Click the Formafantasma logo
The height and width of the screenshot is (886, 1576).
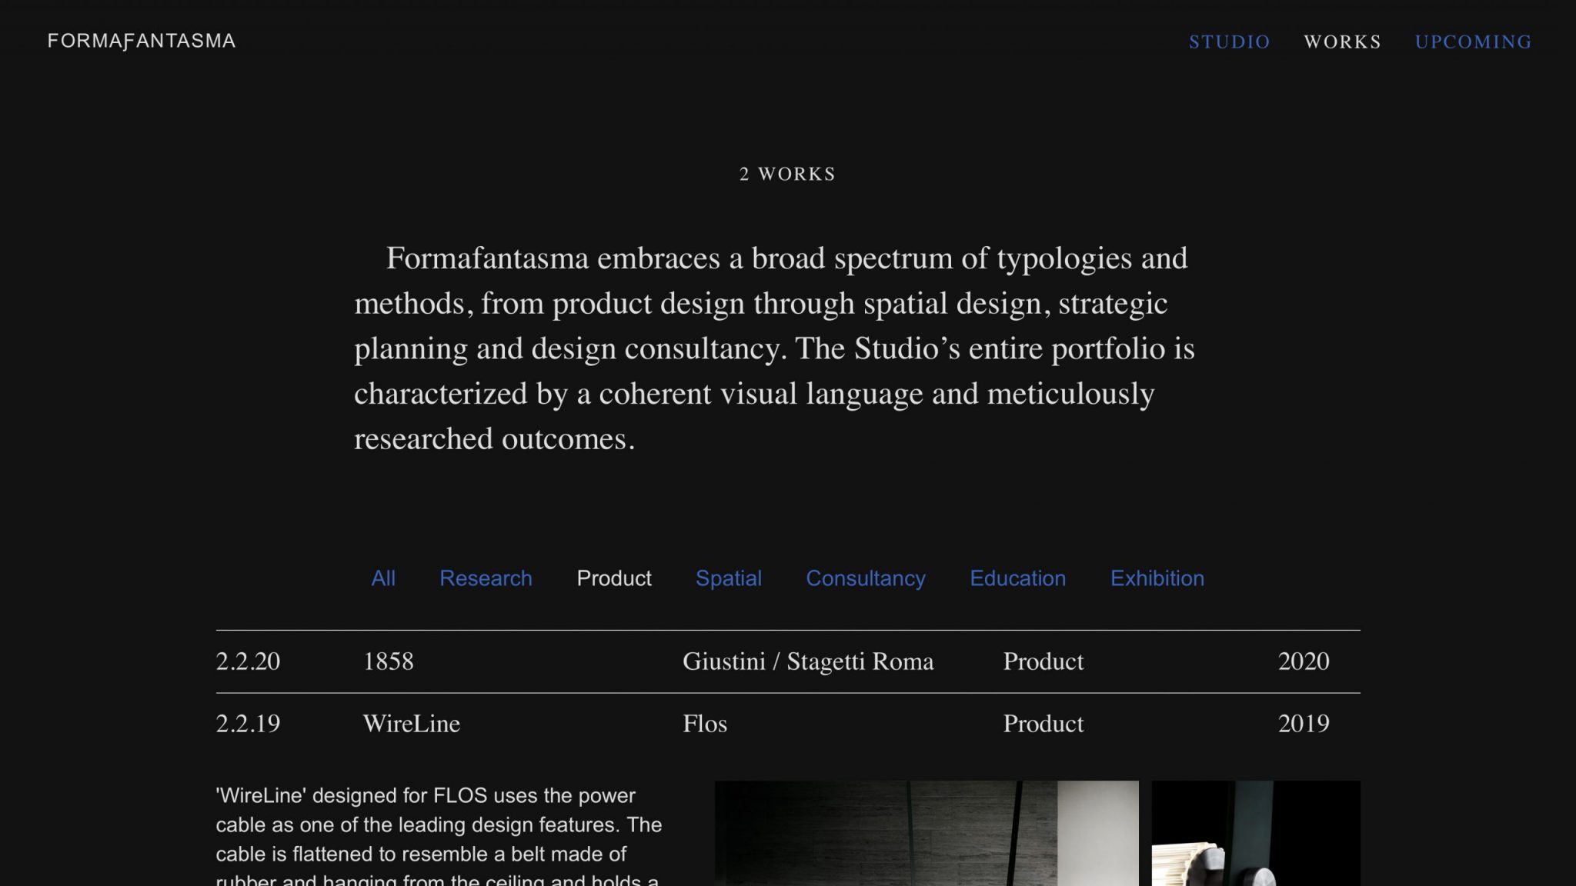coord(142,41)
